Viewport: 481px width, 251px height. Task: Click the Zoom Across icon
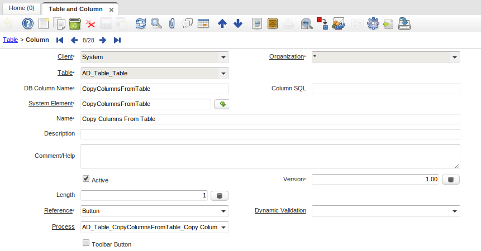(x=307, y=23)
